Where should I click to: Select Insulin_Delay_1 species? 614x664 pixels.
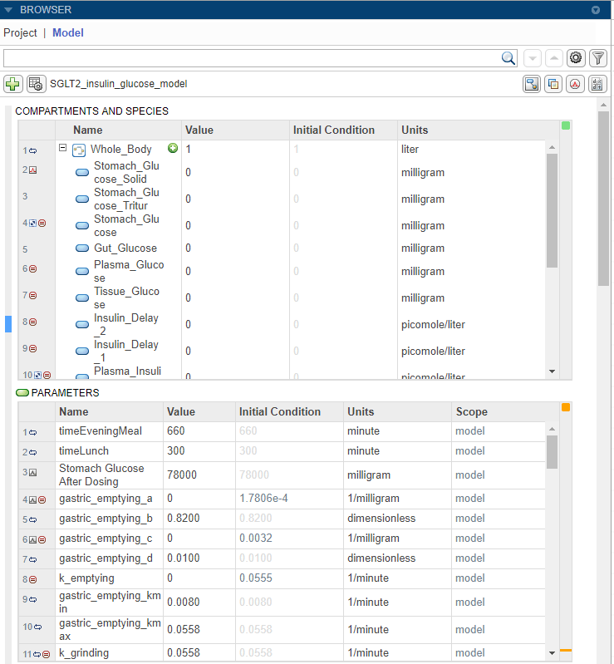pos(125,351)
